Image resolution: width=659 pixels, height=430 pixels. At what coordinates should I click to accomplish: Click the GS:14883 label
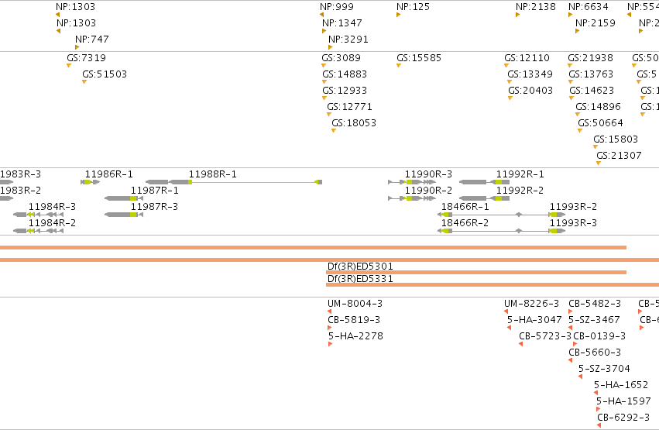point(345,74)
